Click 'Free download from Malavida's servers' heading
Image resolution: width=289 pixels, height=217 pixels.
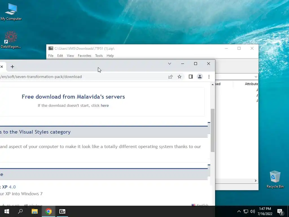[x=73, y=97]
